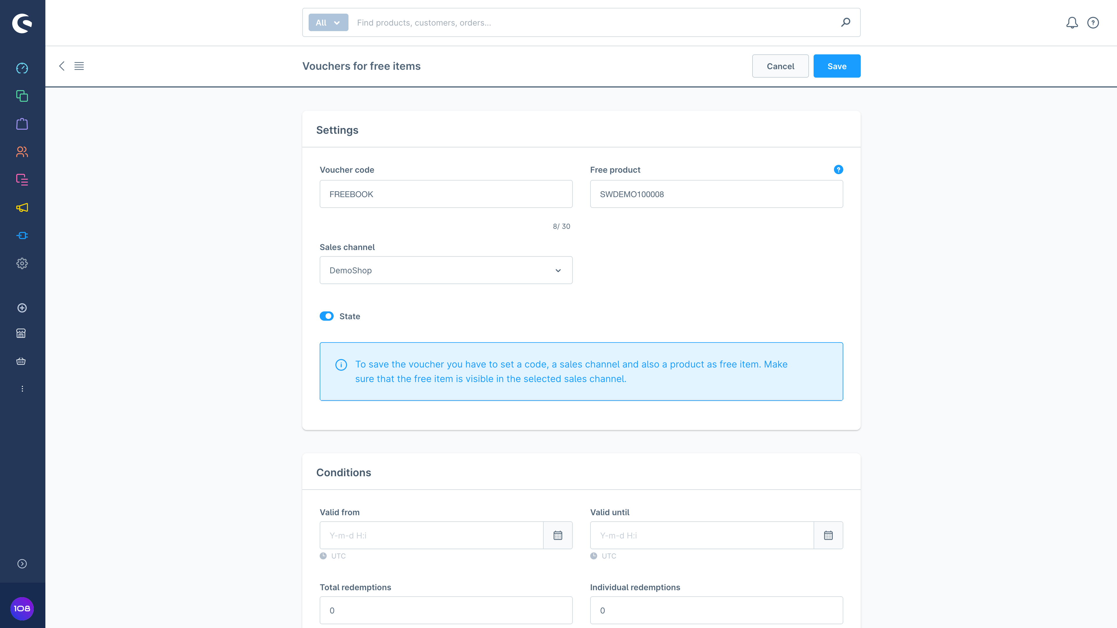
Task: Click the add sales channel plus icon
Action: click(x=22, y=308)
